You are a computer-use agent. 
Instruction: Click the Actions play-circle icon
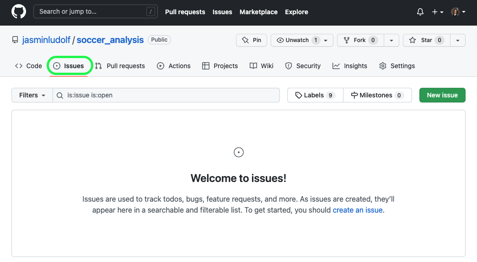coord(161,66)
